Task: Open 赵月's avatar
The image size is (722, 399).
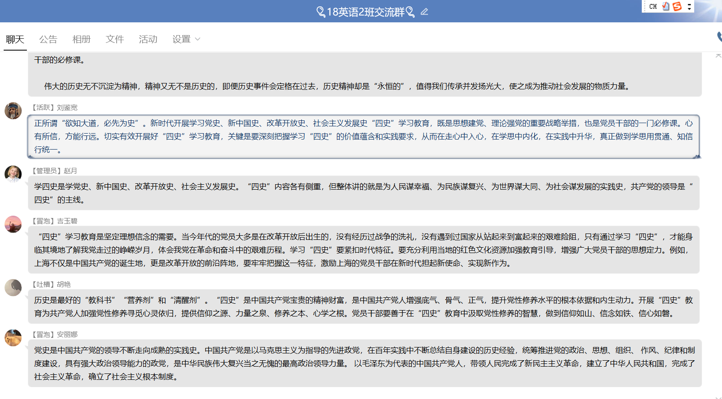Action: [x=13, y=174]
